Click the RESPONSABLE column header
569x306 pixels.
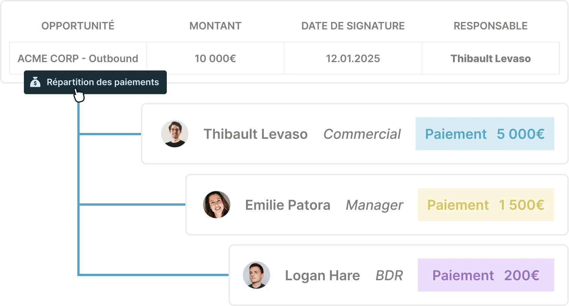point(491,26)
